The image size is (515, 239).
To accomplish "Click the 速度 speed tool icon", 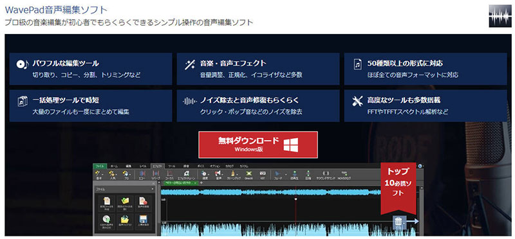I will tap(204, 174).
